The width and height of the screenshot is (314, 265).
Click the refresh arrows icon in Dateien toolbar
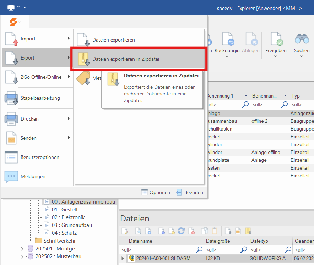click(181, 231)
